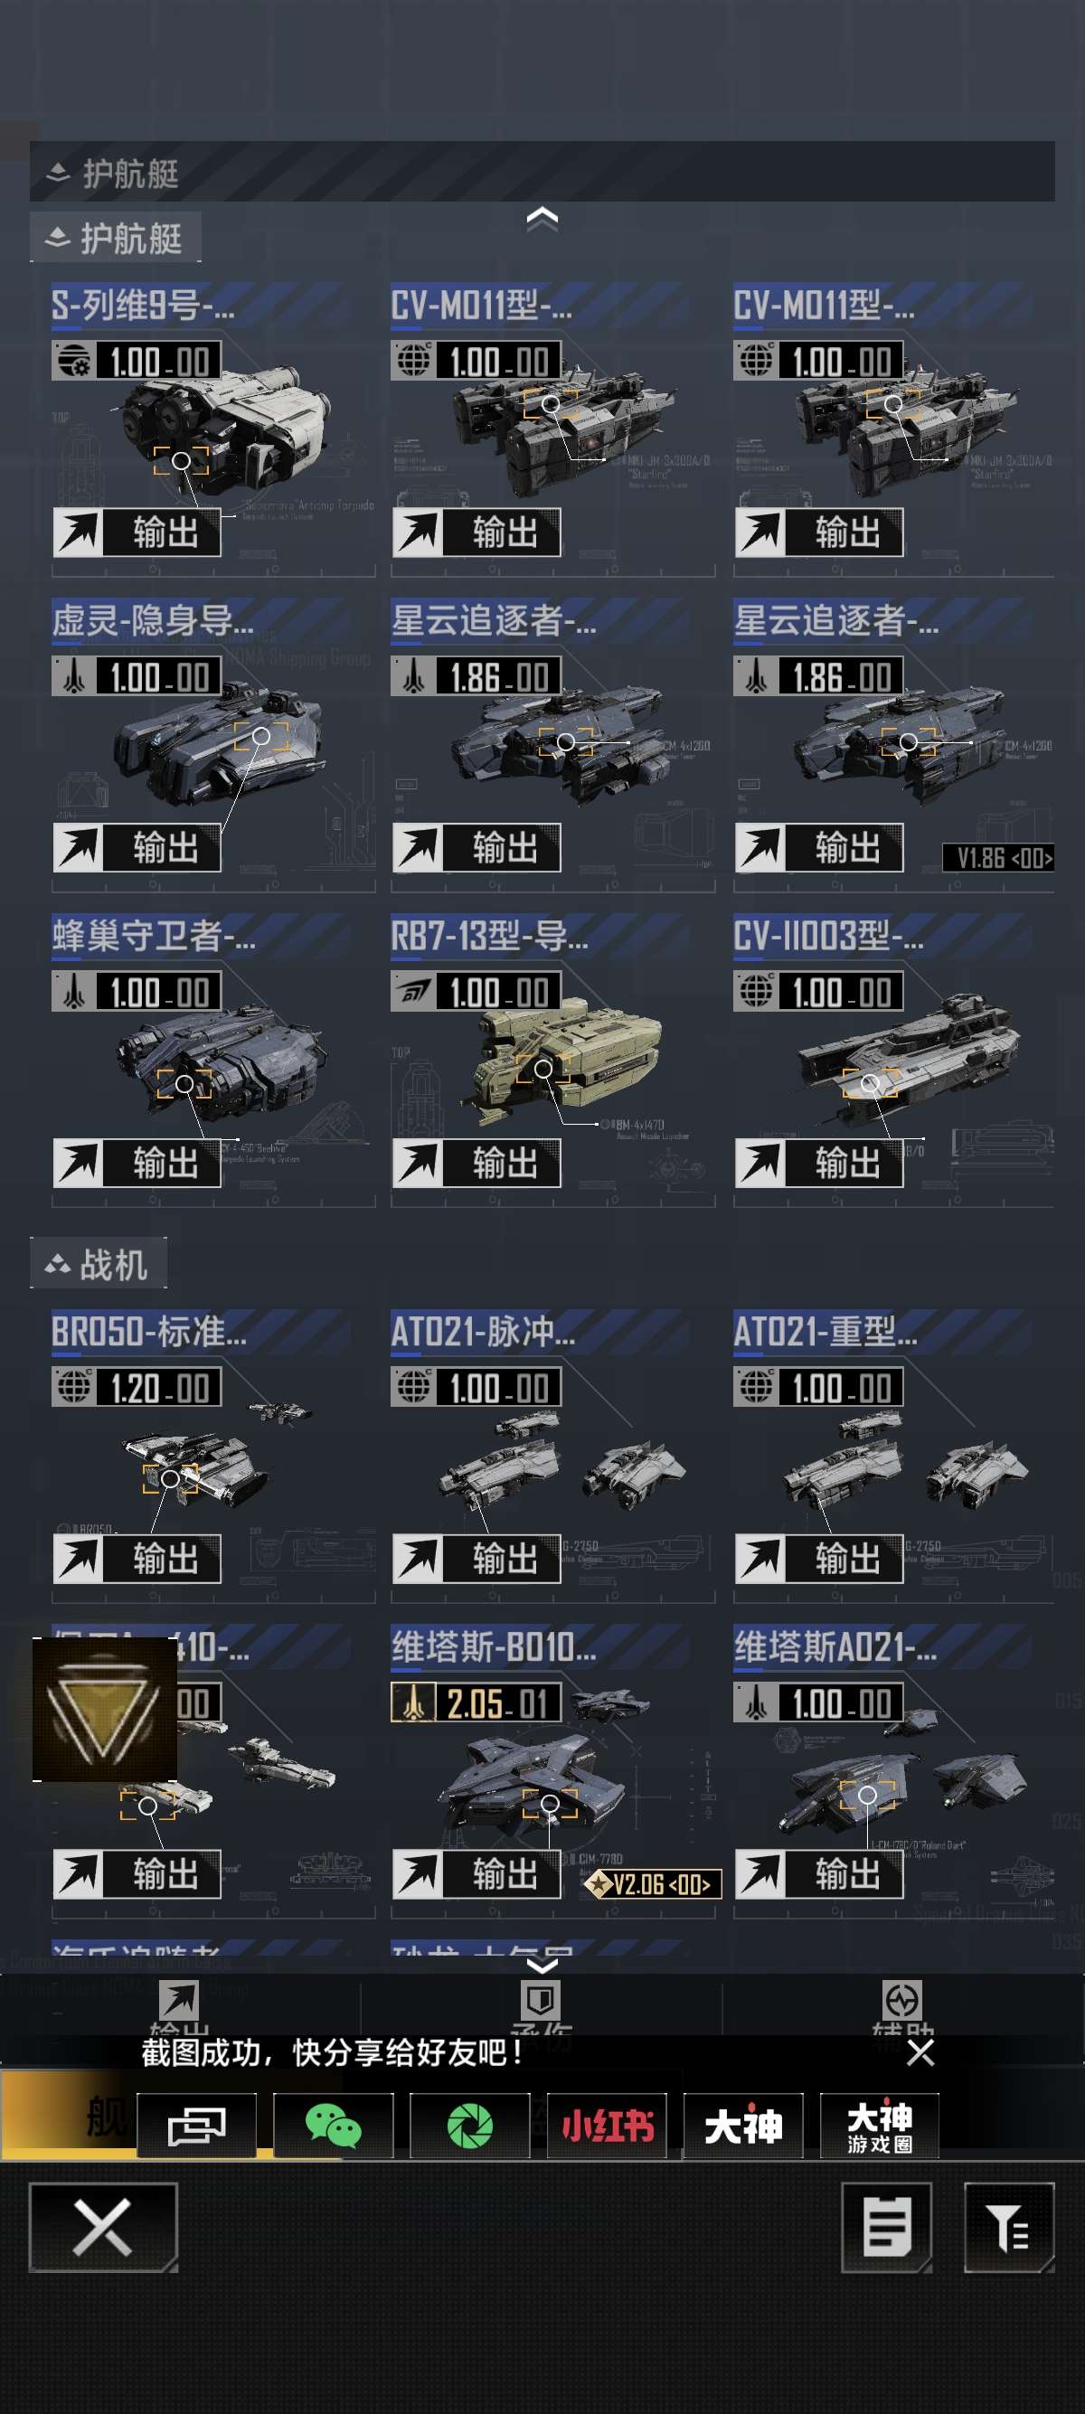Share screenshot to WeChat

[x=333, y=2125]
